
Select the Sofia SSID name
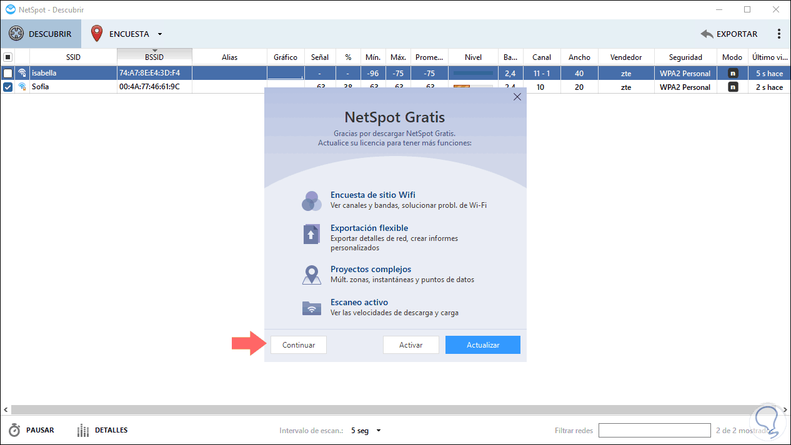click(40, 87)
